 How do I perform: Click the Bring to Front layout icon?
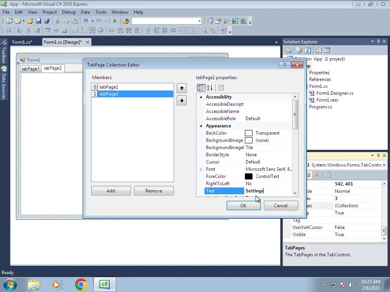204,30
